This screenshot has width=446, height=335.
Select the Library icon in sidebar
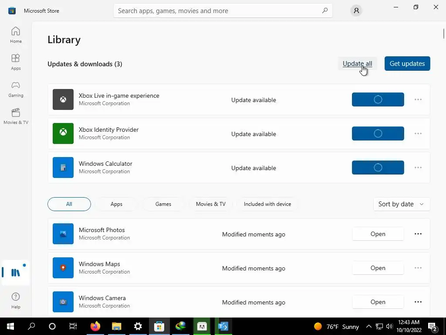(x=16, y=273)
